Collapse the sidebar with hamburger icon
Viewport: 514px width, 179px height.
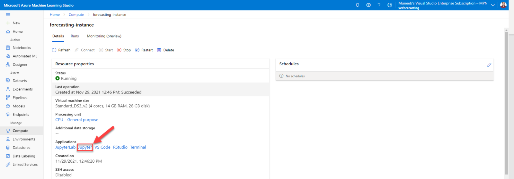tap(8, 15)
